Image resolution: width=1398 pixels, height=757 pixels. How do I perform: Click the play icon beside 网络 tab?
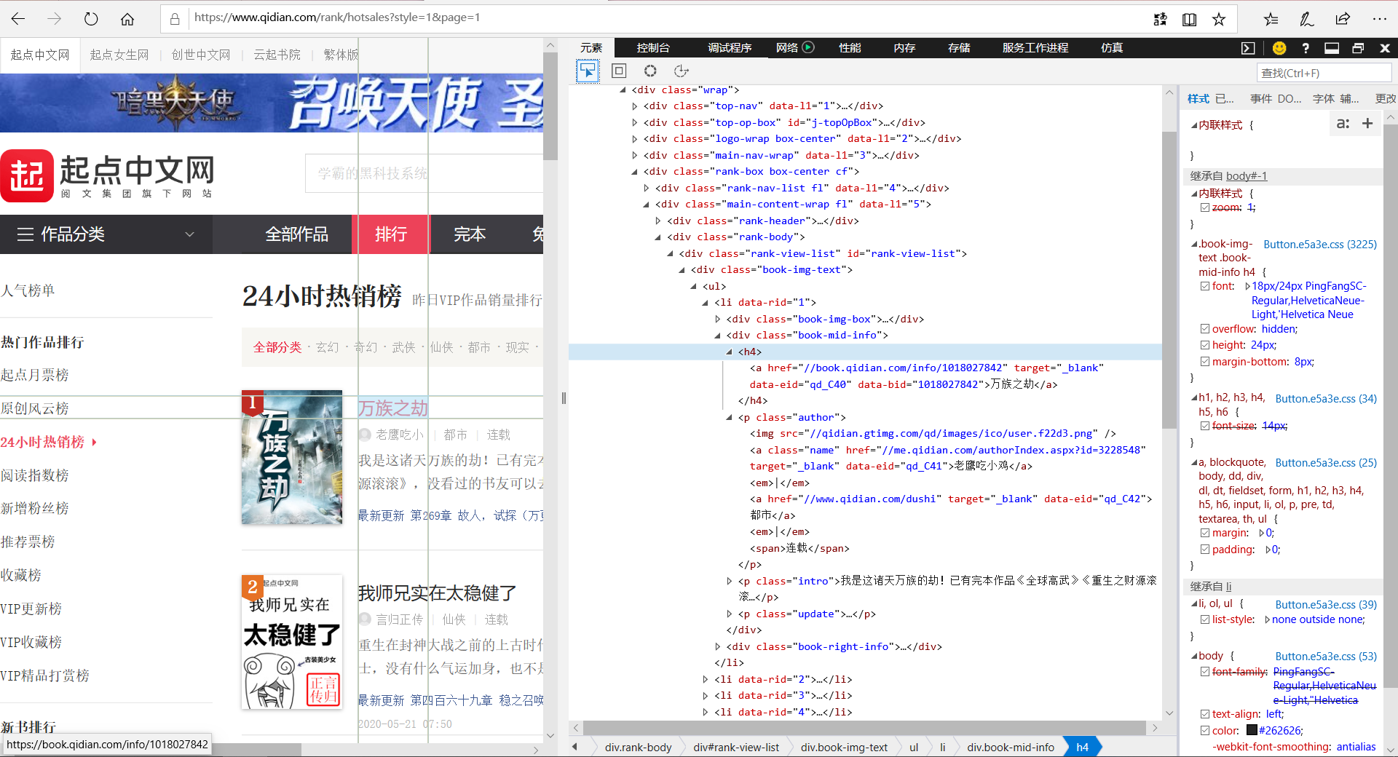point(808,47)
